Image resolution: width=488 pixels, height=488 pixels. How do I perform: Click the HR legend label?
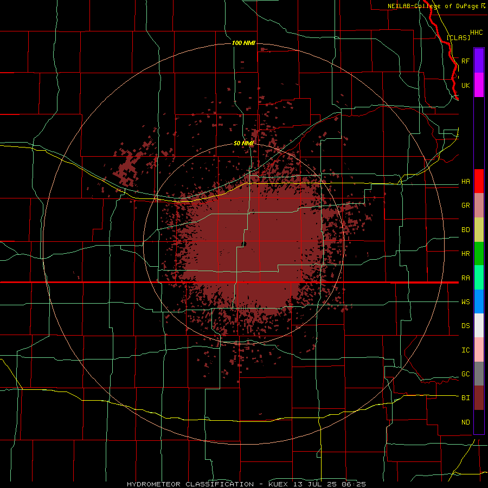465,254
